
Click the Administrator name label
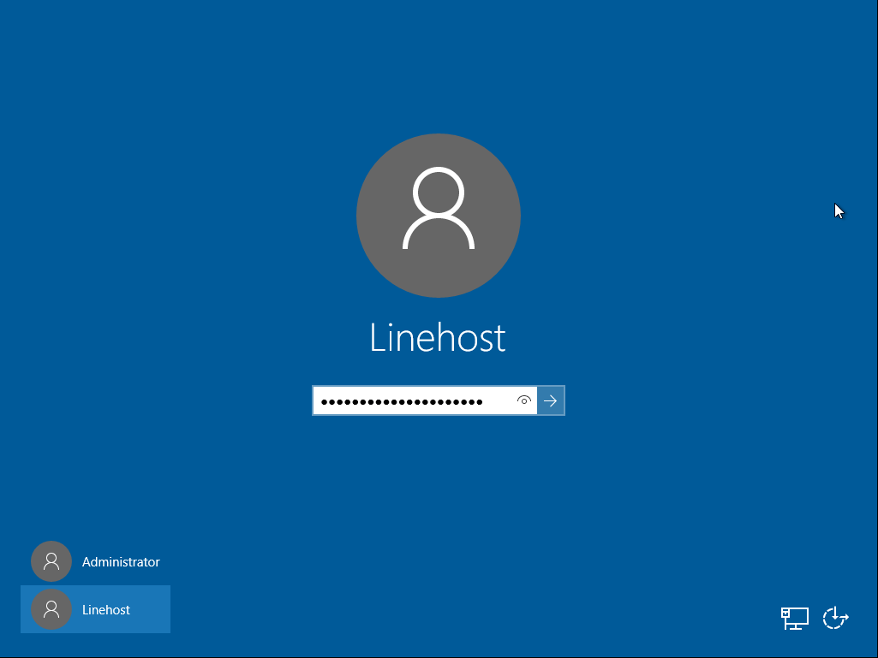(121, 562)
